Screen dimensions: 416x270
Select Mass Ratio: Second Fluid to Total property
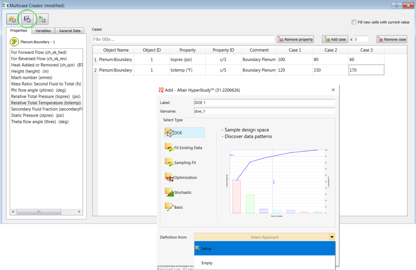46,84
